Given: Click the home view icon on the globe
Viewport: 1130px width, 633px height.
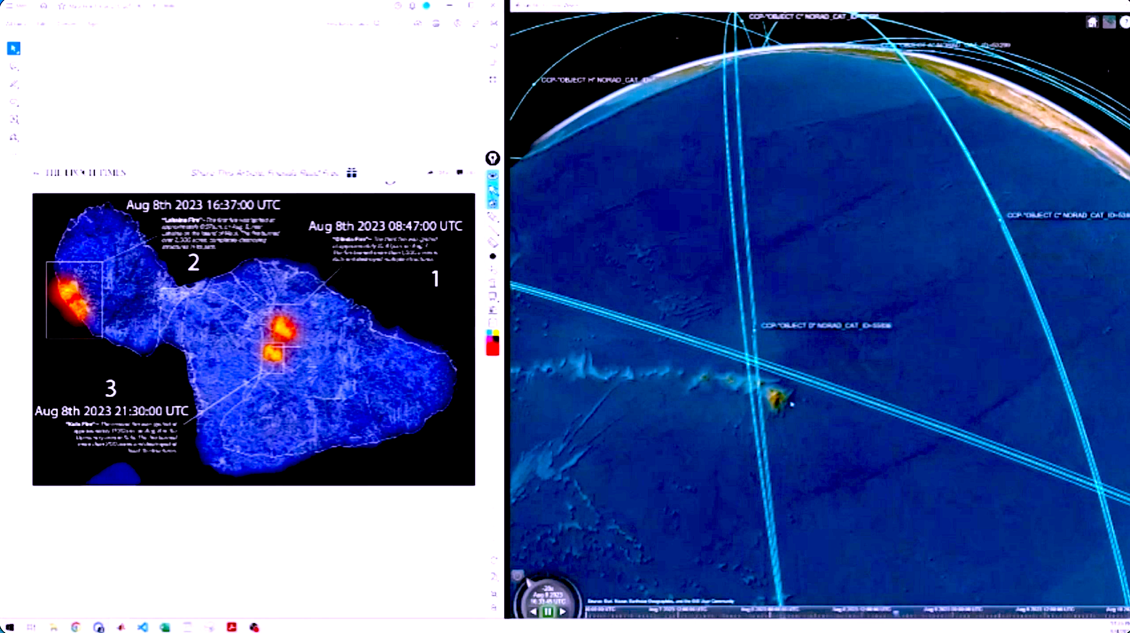Looking at the screenshot, I should 1092,22.
